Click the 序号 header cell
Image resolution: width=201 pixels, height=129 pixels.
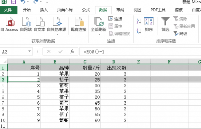(x=24, y=68)
